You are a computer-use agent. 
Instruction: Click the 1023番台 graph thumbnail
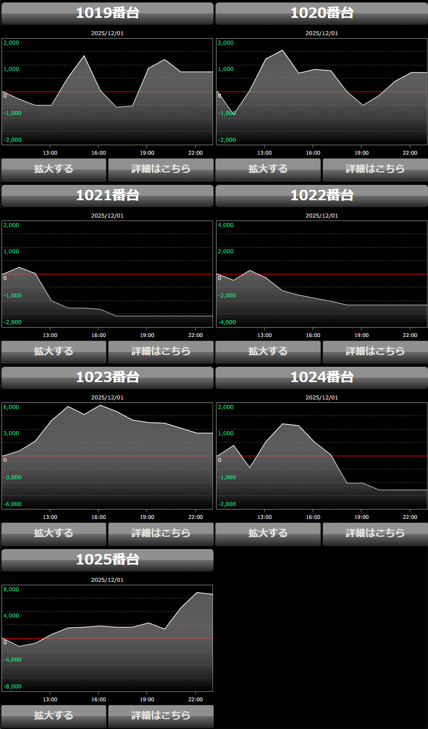107,456
